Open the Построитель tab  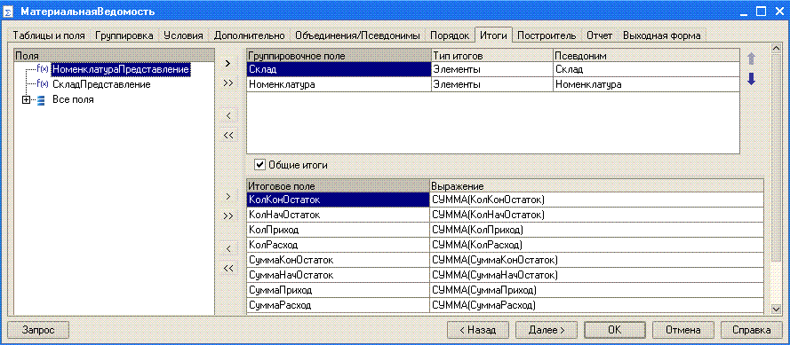pyautogui.click(x=547, y=35)
